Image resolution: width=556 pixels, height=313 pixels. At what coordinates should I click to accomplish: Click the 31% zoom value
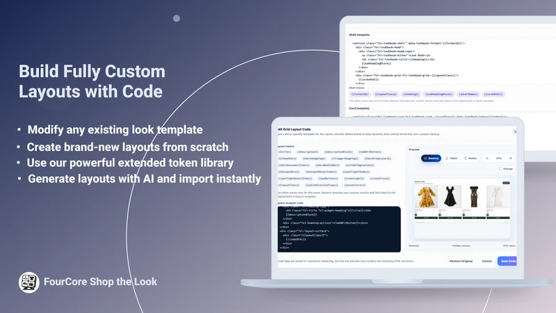(499, 159)
